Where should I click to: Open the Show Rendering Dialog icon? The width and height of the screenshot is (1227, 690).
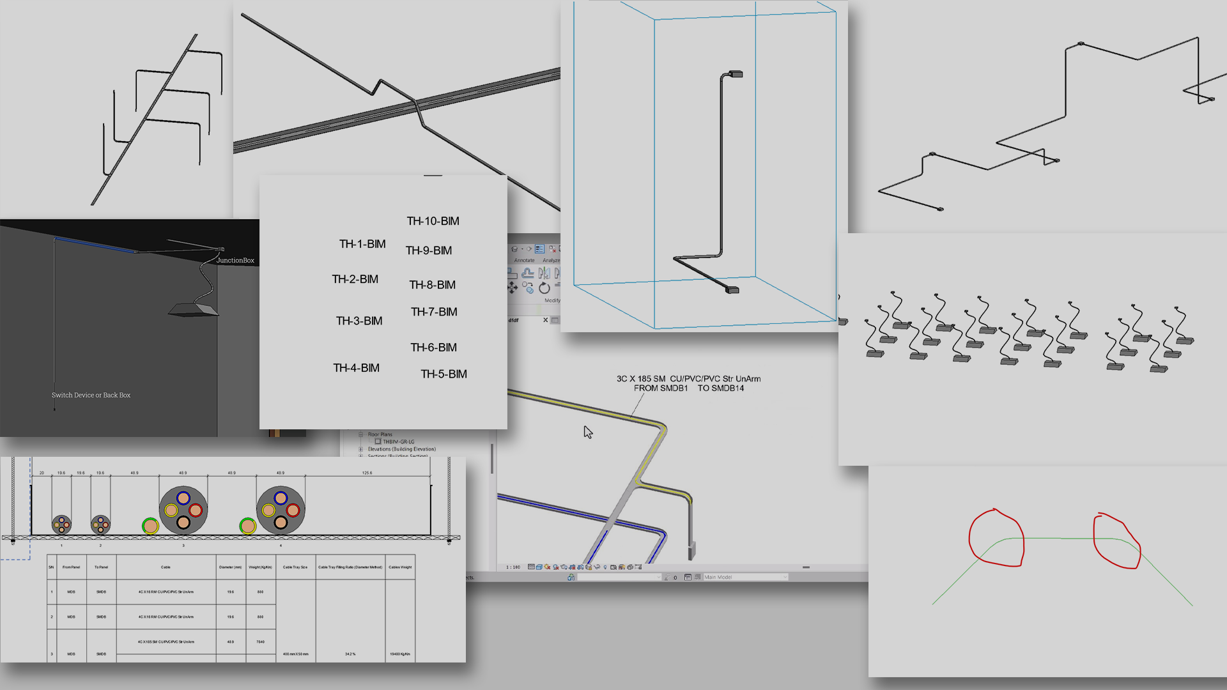point(564,567)
